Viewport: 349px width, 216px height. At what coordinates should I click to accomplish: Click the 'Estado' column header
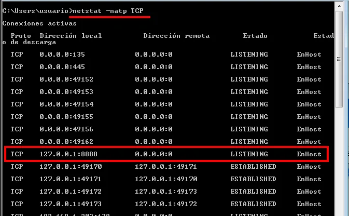(255, 36)
